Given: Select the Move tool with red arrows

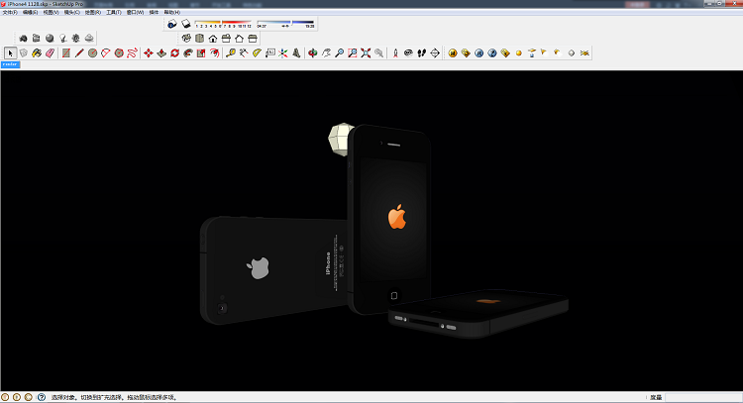Looking at the screenshot, I should pyautogui.click(x=149, y=53).
